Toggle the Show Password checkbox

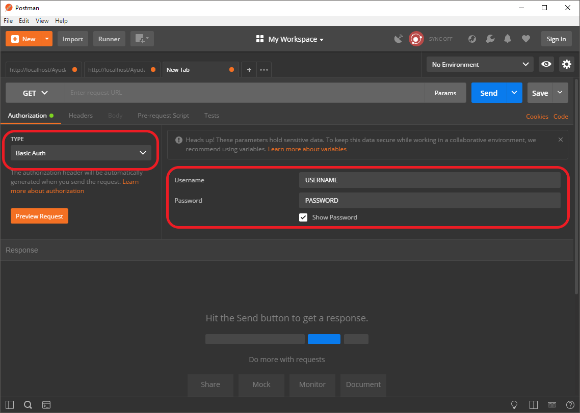click(x=303, y=217)
